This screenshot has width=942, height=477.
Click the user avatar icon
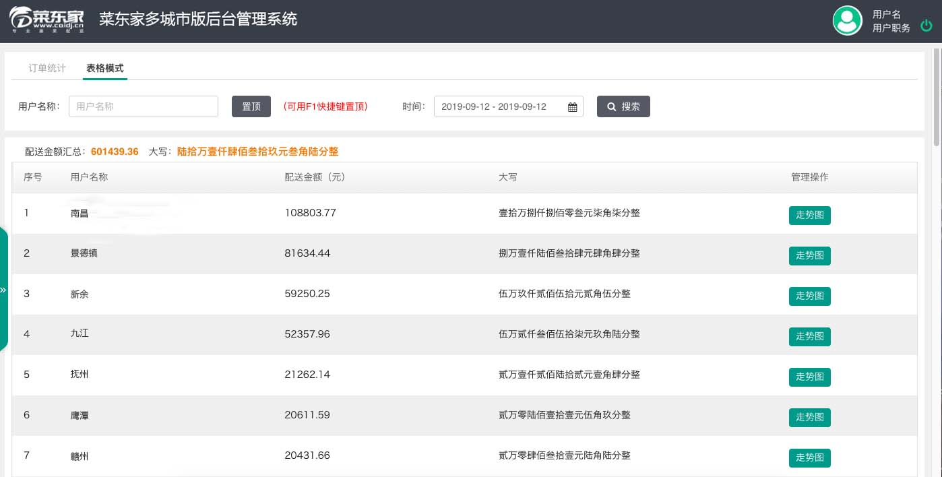[847, 21]
